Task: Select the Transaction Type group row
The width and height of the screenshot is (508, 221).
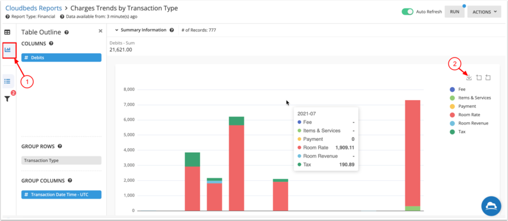Action: pyautogui.click(x=61, y=161)
